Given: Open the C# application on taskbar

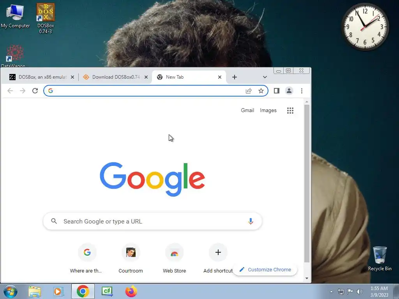Looking at the screenshot, I should [107, 291].
